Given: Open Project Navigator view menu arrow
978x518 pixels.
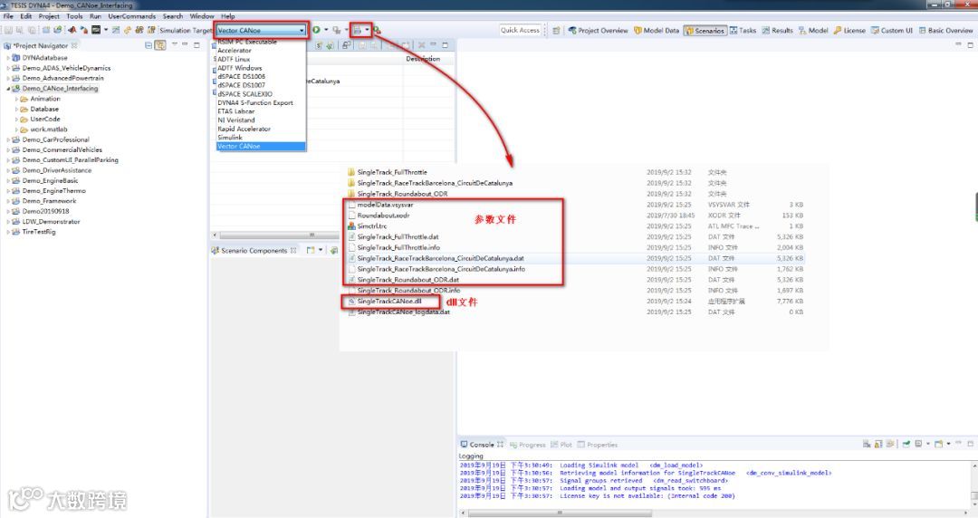Looking at the screenshot, I should coord(175,45).
